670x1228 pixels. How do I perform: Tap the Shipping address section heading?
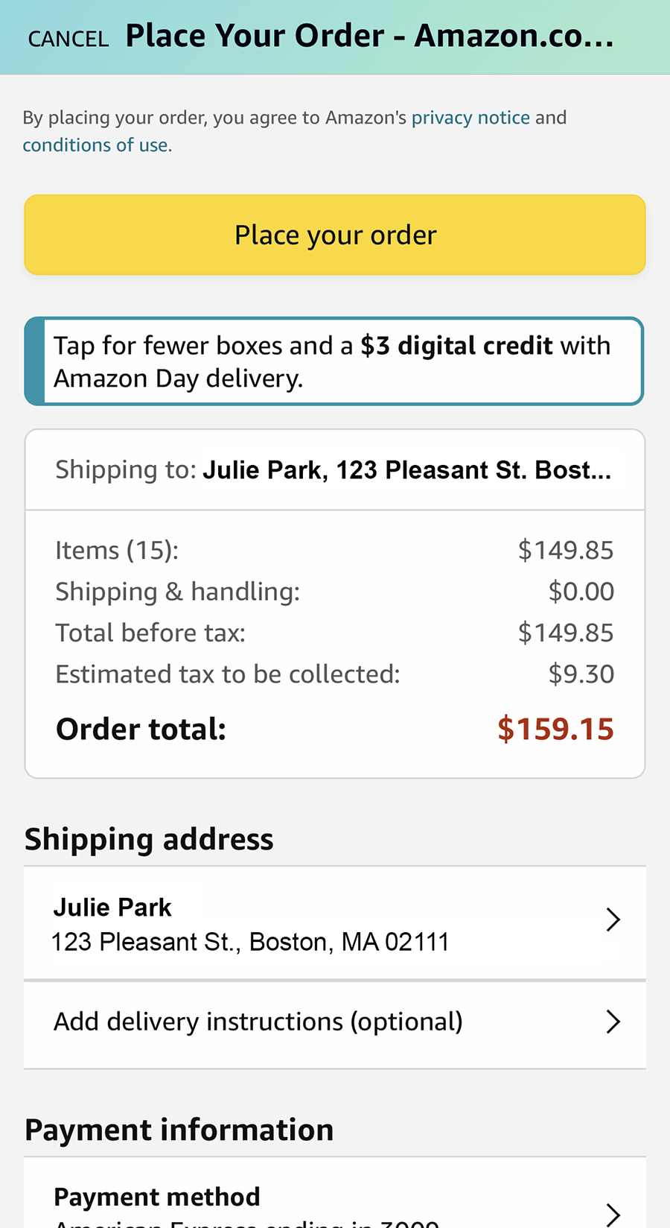click(149, 840)
